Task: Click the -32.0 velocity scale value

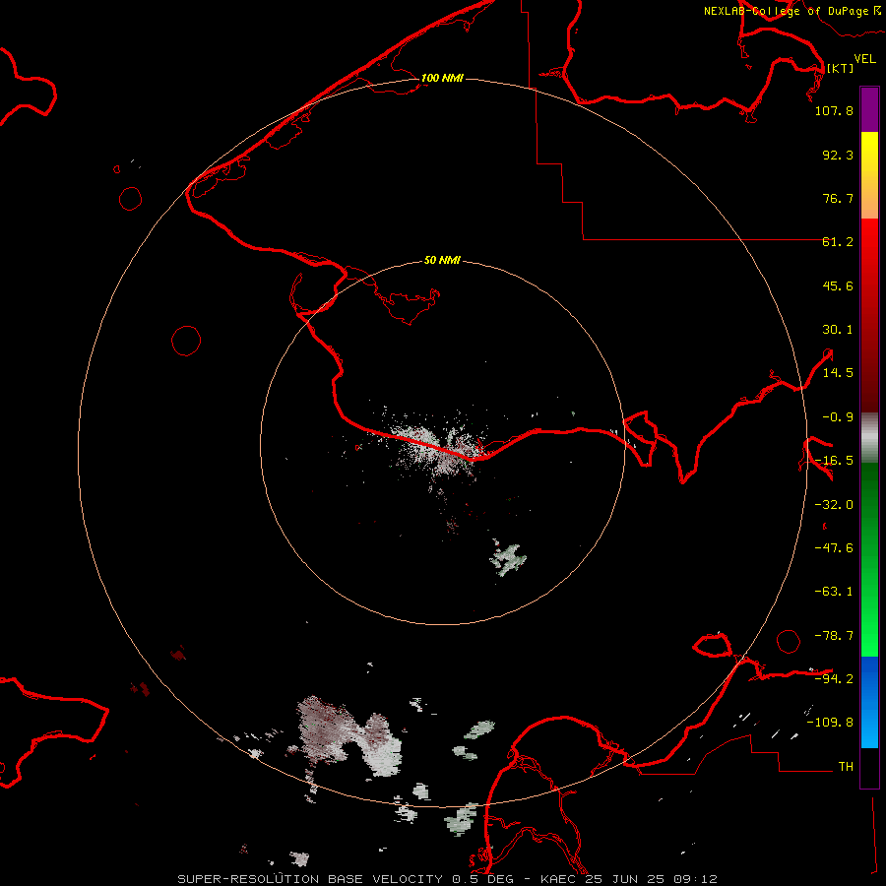Action: (834, 505)
